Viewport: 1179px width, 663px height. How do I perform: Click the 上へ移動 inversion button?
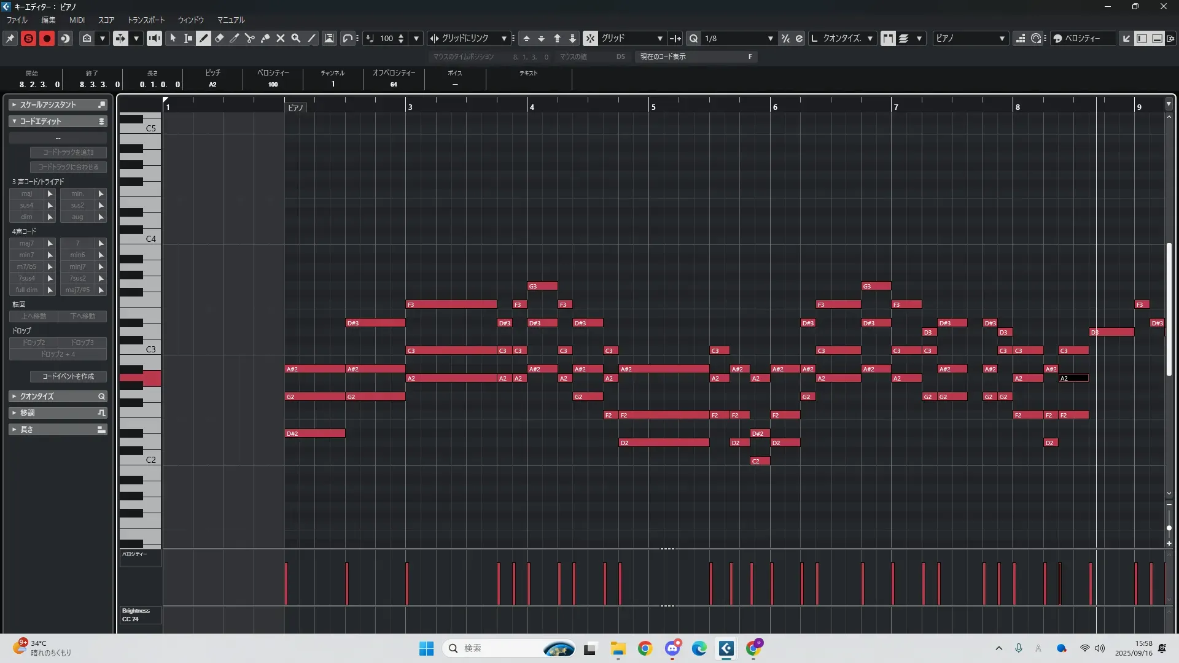pos(34,316)
